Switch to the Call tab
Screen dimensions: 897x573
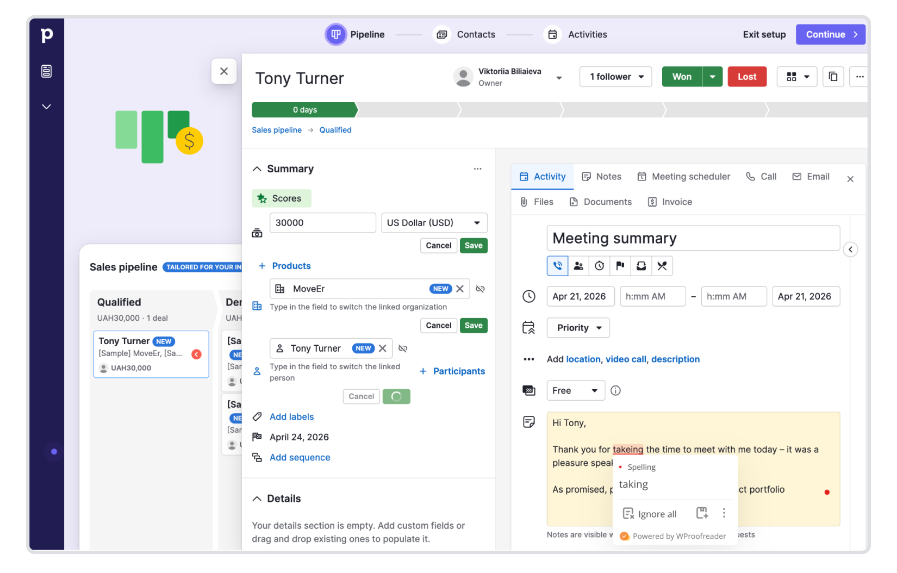(761, 177)
